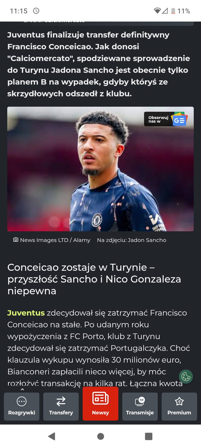Tap the Android back button
The height and width of the screenshot is (448, 201).
tap(52, 436)
